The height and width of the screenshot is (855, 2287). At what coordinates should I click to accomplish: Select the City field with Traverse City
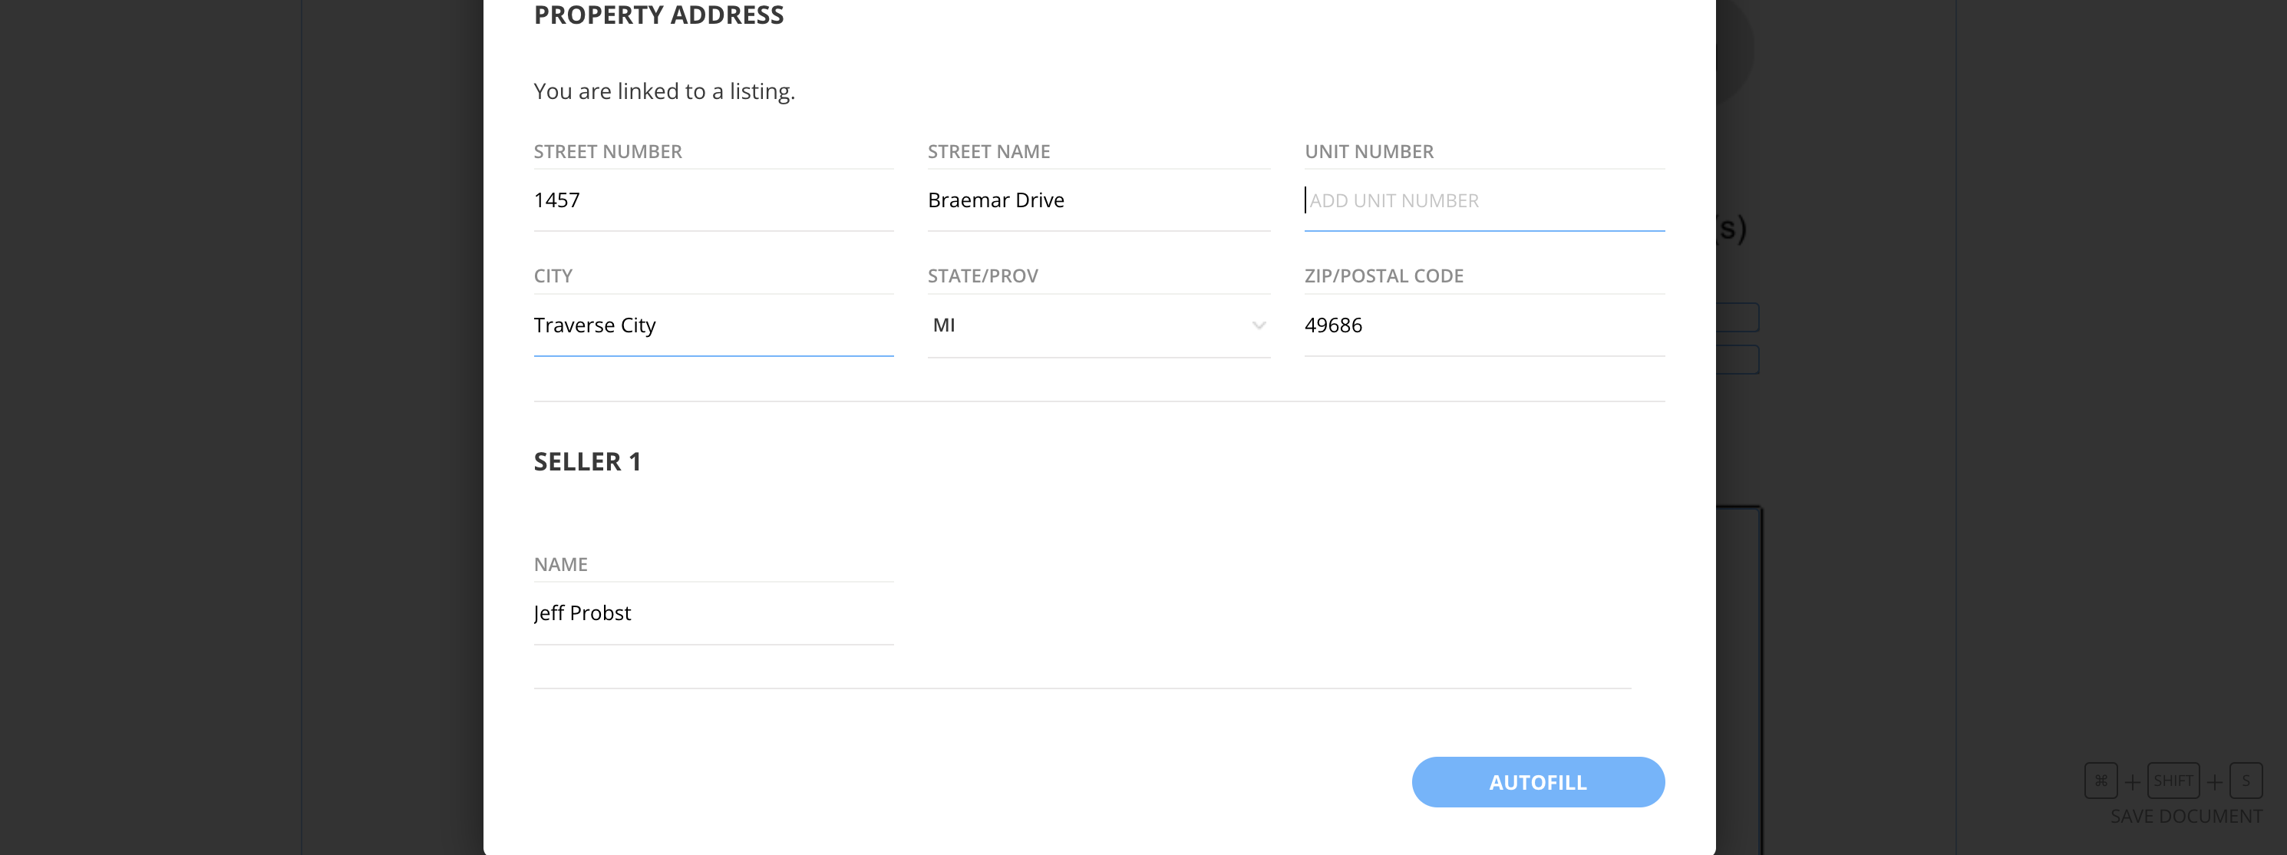pos(712,326)
